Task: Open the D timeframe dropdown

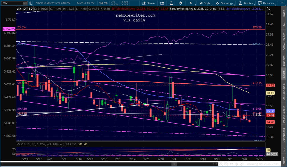Action: [x=192, y=3]
